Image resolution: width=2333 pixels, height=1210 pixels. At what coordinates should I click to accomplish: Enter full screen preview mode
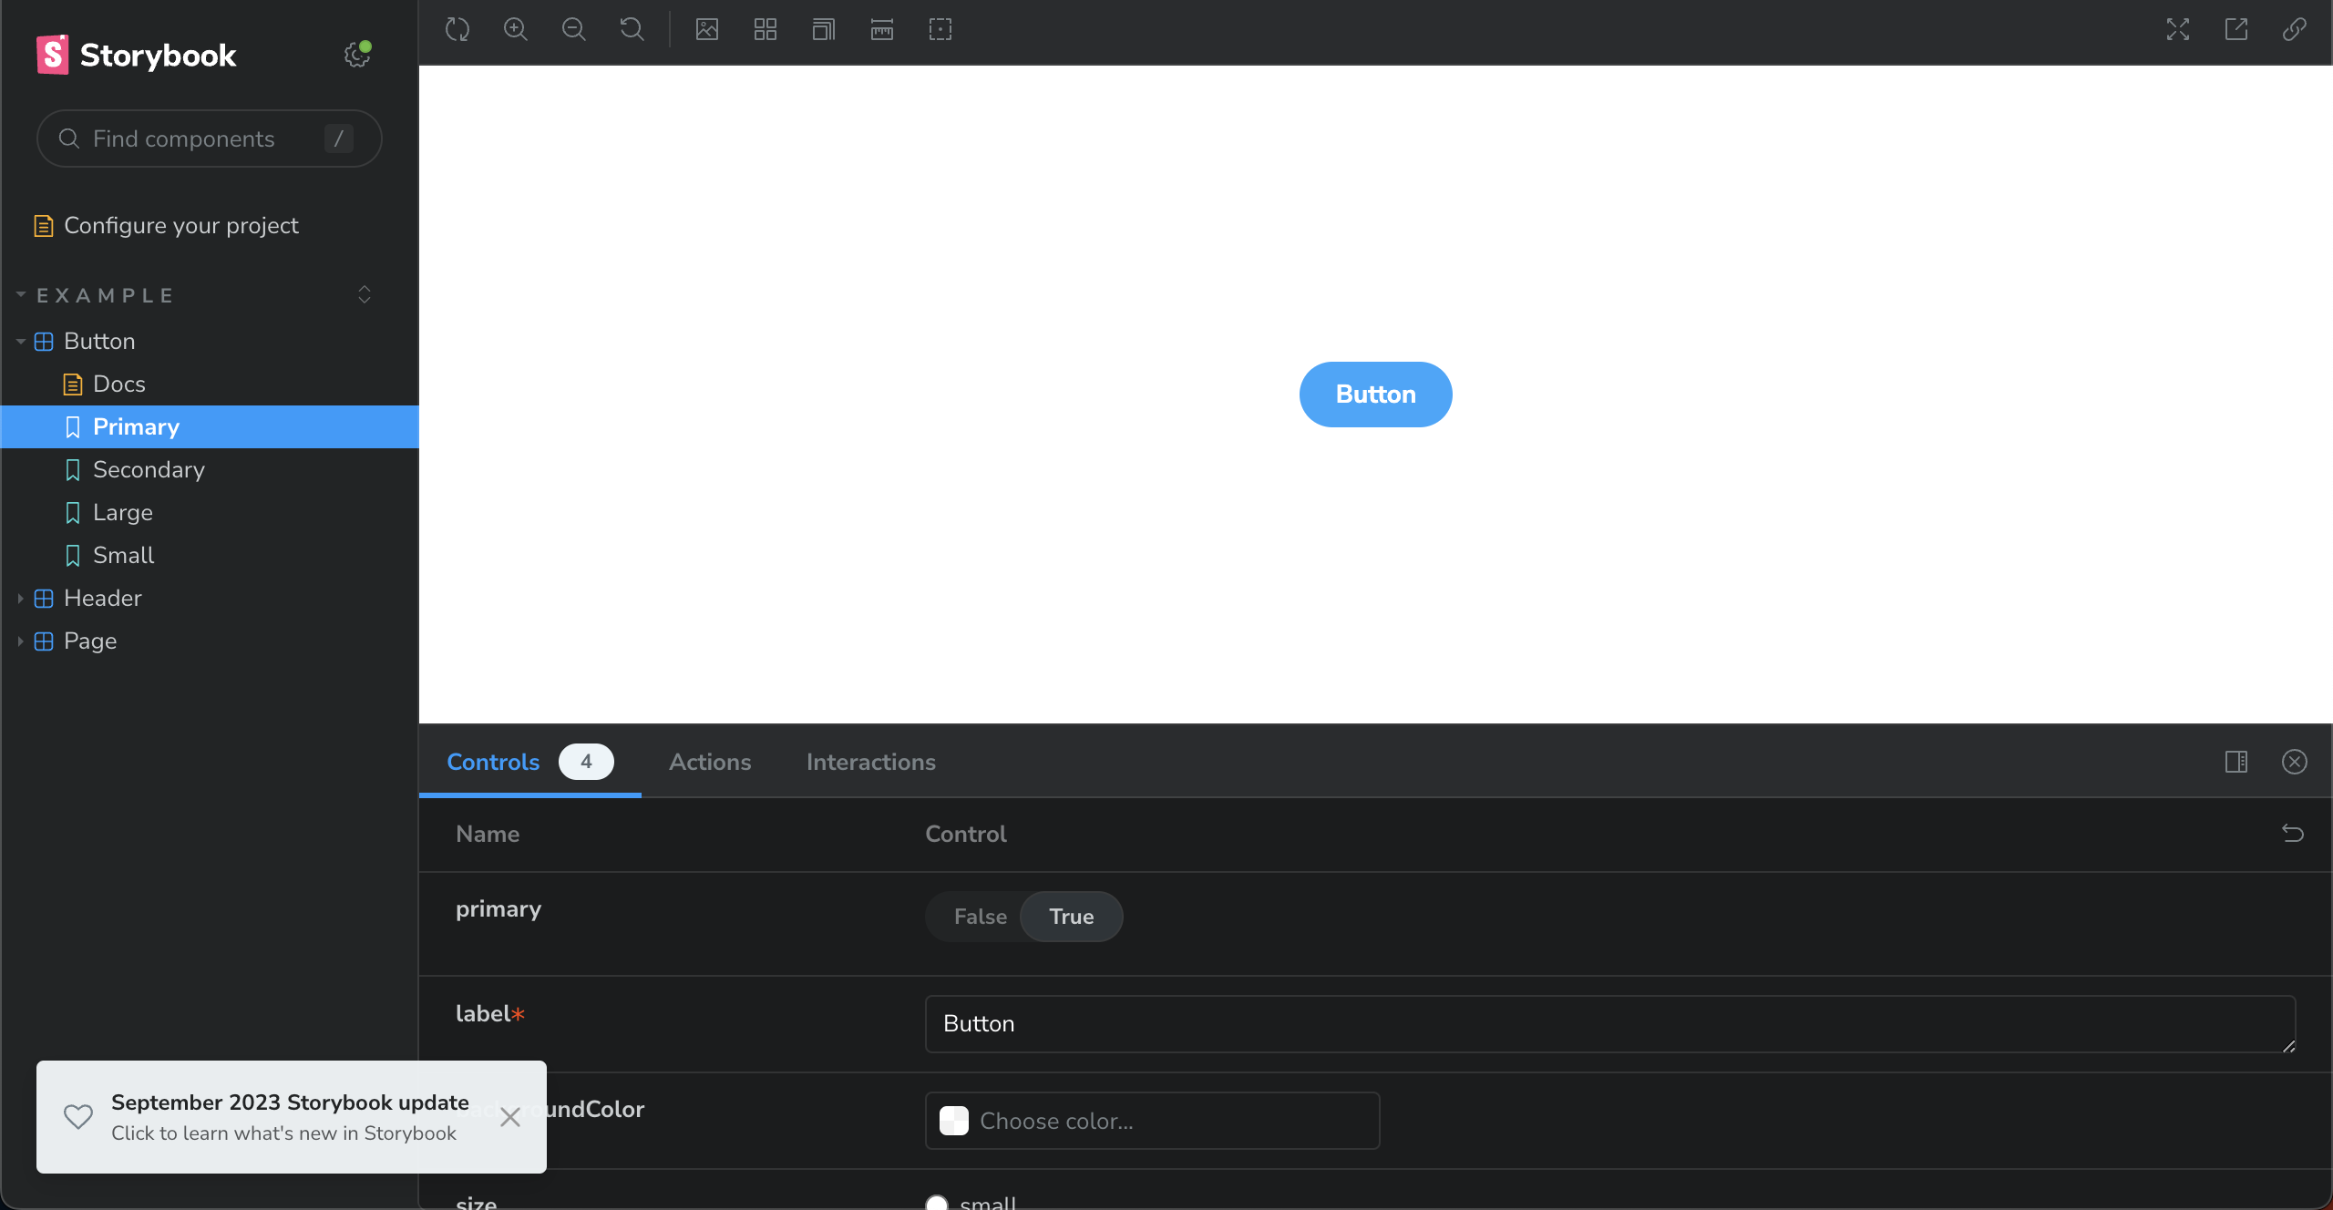pos(2178,29)
